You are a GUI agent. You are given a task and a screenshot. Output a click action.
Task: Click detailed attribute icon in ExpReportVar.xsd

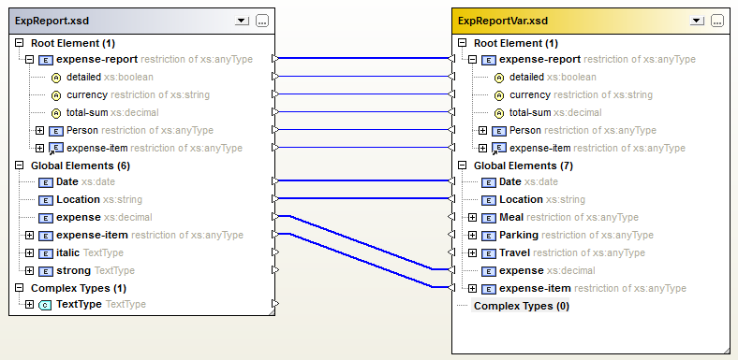[499, 78]
